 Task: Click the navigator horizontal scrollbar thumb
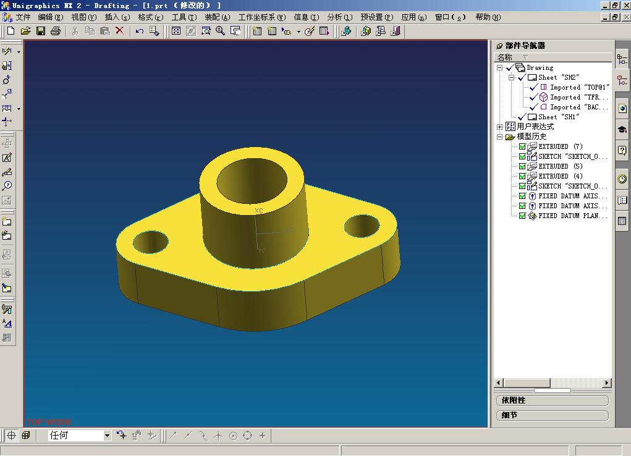pos(527,382)
